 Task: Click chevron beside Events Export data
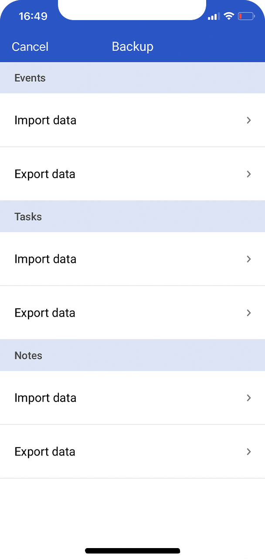coord(249,174)
